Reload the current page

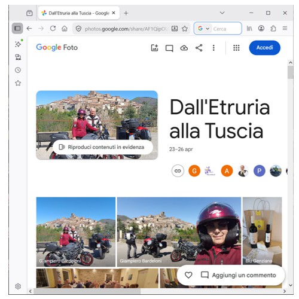tap(53, 29)
